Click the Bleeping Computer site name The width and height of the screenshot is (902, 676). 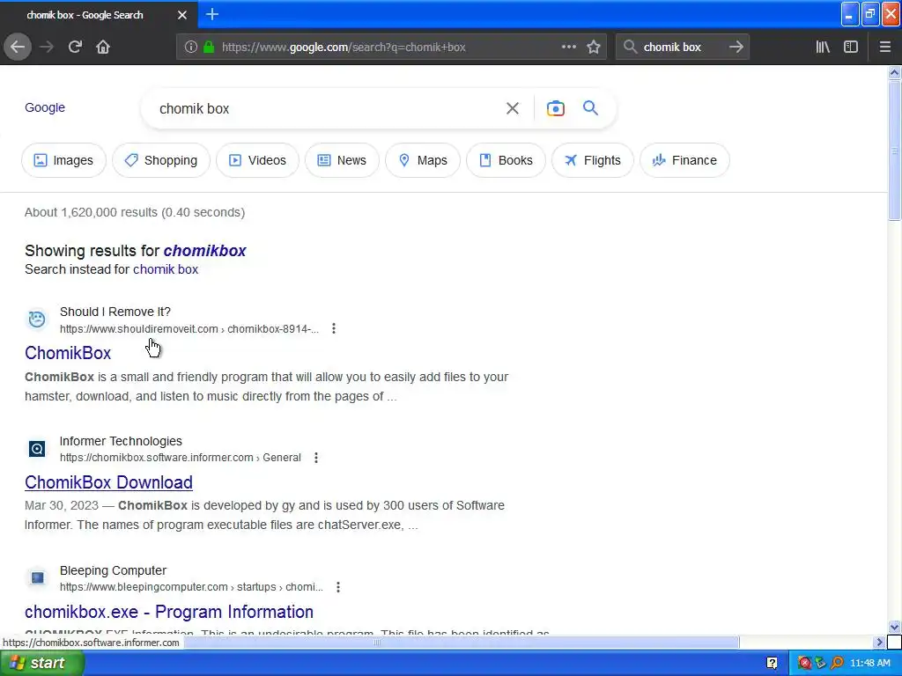tap(113, 570)
